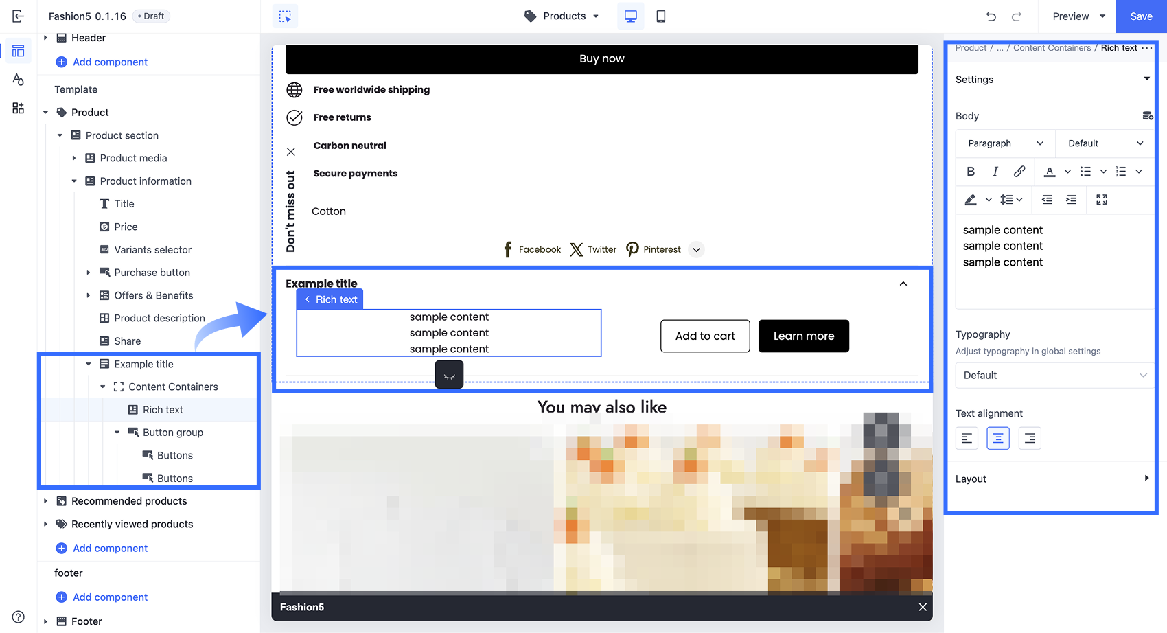
Task: Open the apps blocks icon in sidebar
Action: pos(19,108)
